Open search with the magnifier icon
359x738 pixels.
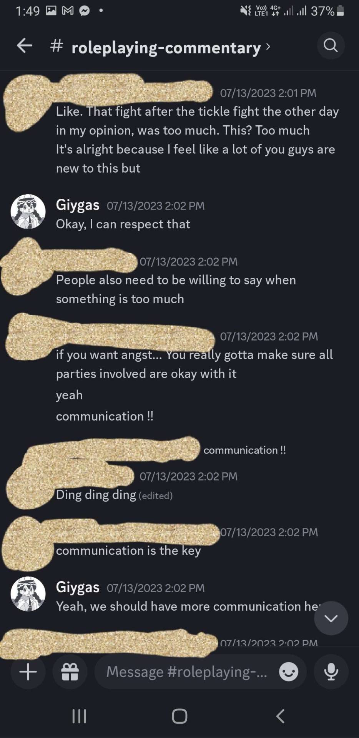[x=331, y=46]
